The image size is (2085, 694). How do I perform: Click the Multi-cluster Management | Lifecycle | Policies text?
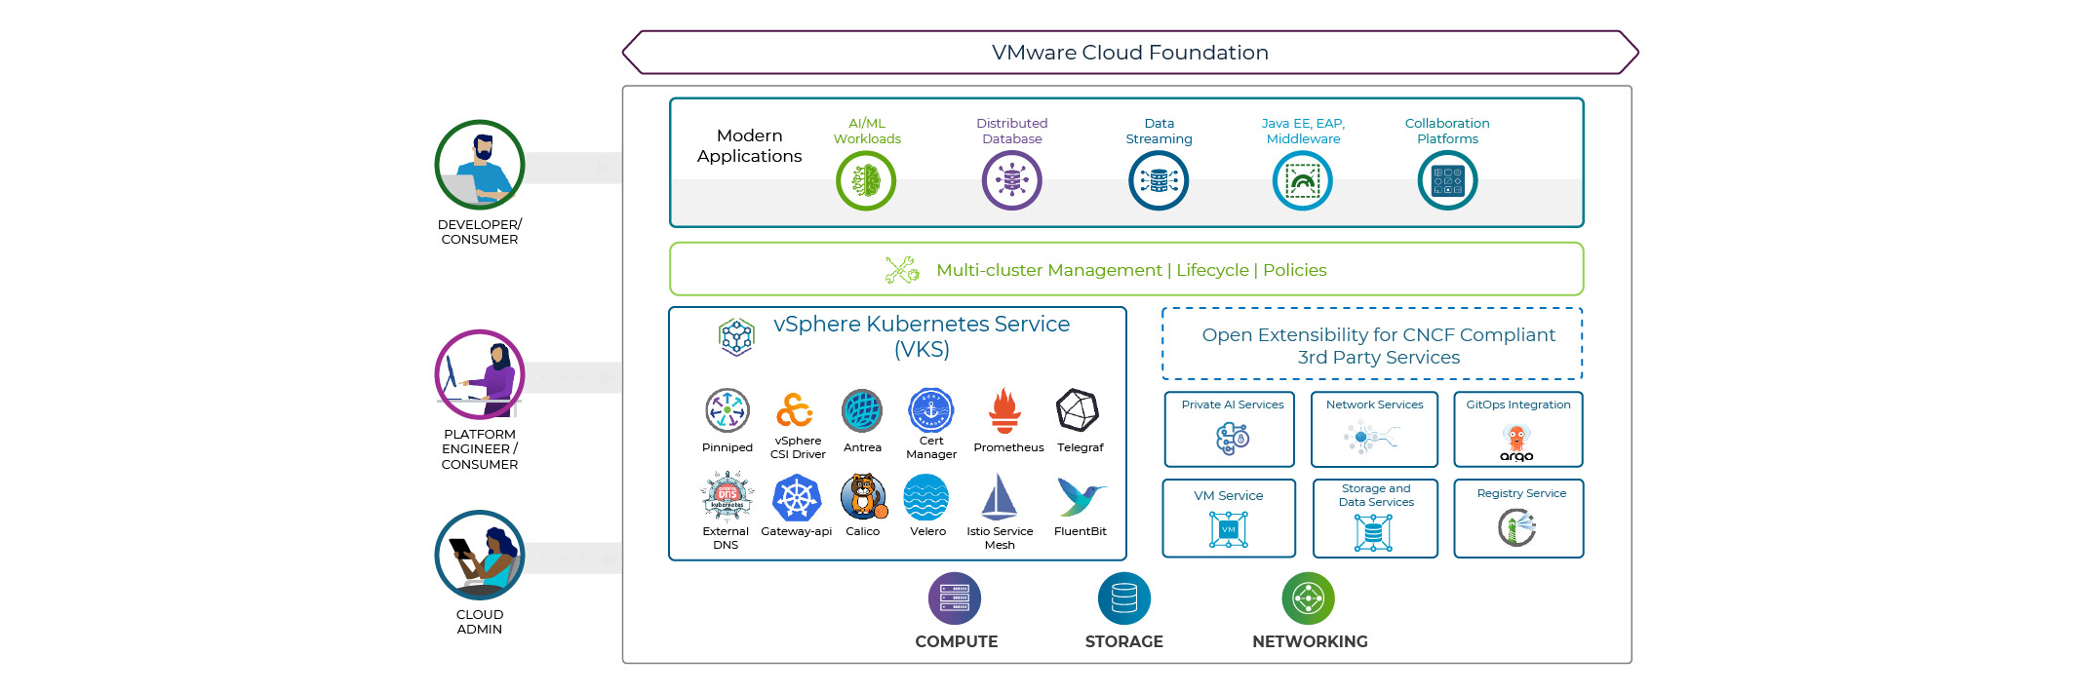[x=1131, y=270]
